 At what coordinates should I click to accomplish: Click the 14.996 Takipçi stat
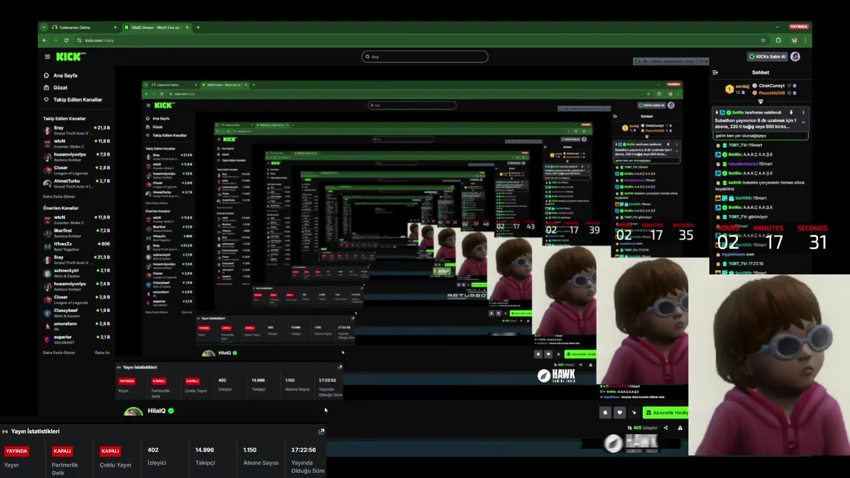(x=205, y=456)
